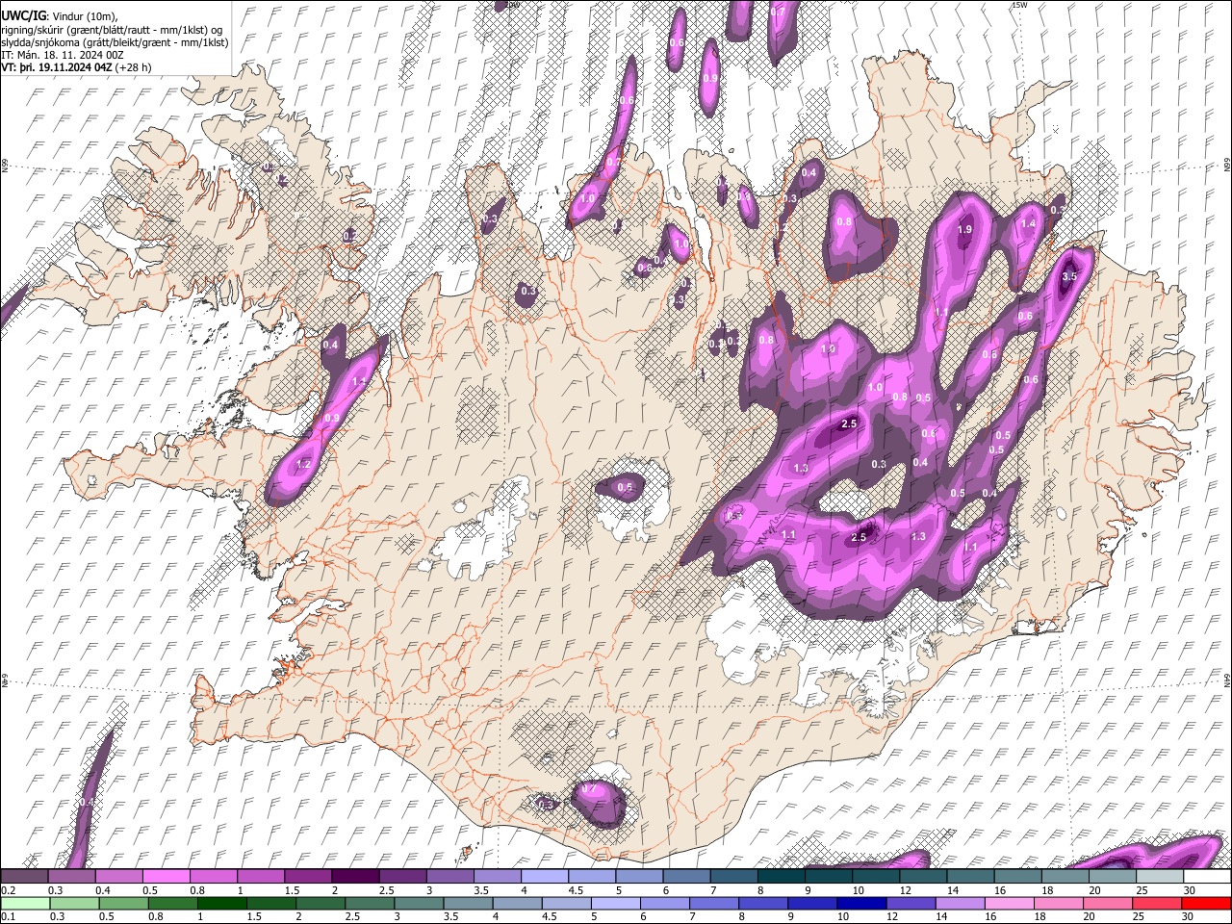The width and height of the screenshot is (1232, 924).
Task: Click the 'IT: Mán. 18. 11. 2024 00Z' line
Action: point(62,55)
